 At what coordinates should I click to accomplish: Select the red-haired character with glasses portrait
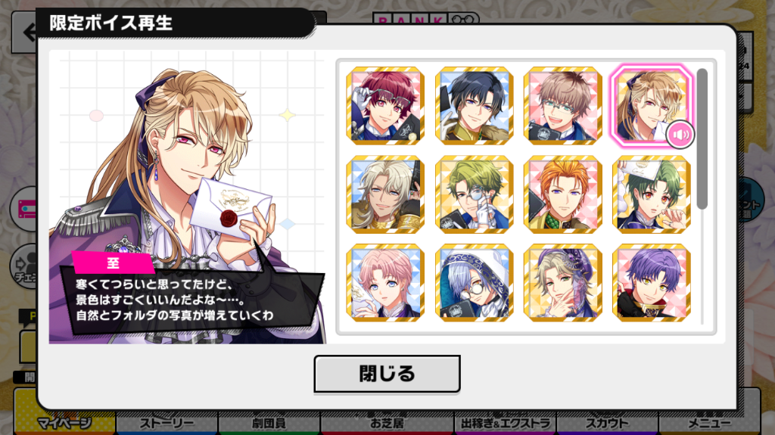pos(385,106)
